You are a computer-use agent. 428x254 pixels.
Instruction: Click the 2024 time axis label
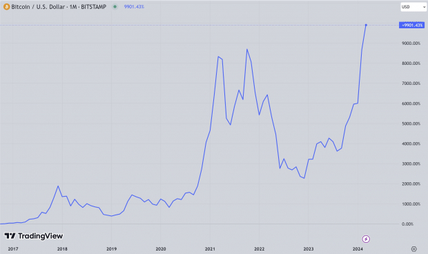[358, 248]
